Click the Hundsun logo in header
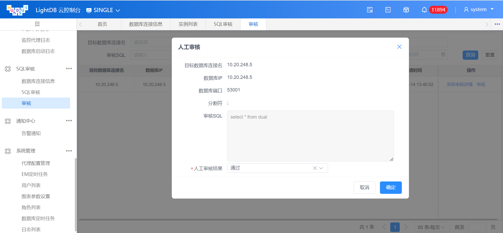This screenshot has height=233, width=503. point(17,10)
